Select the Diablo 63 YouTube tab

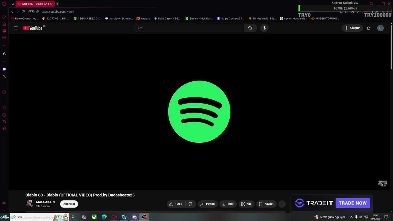point(35,4)
